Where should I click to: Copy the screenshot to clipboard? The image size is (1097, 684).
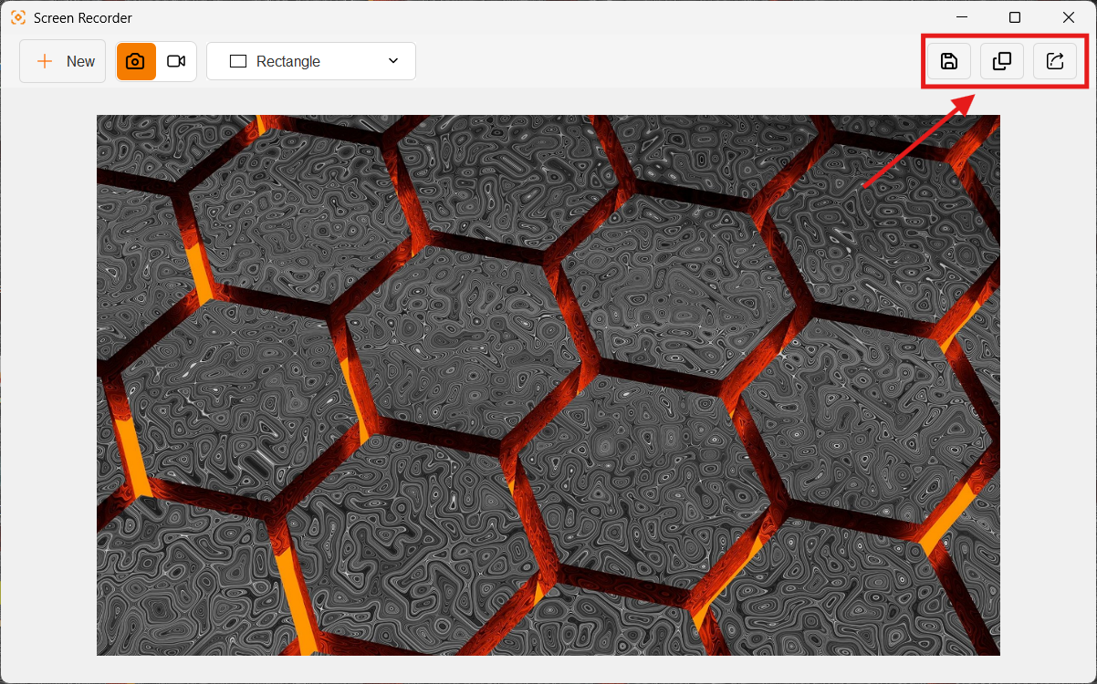1002,61
